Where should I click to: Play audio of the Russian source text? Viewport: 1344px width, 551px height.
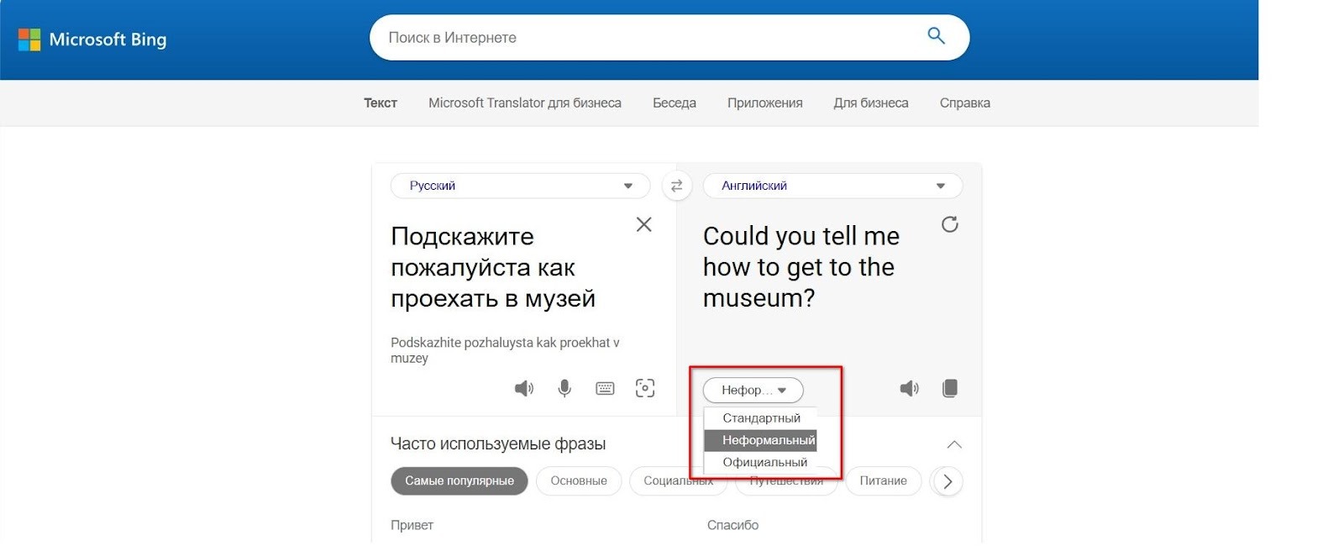point(523,388)
